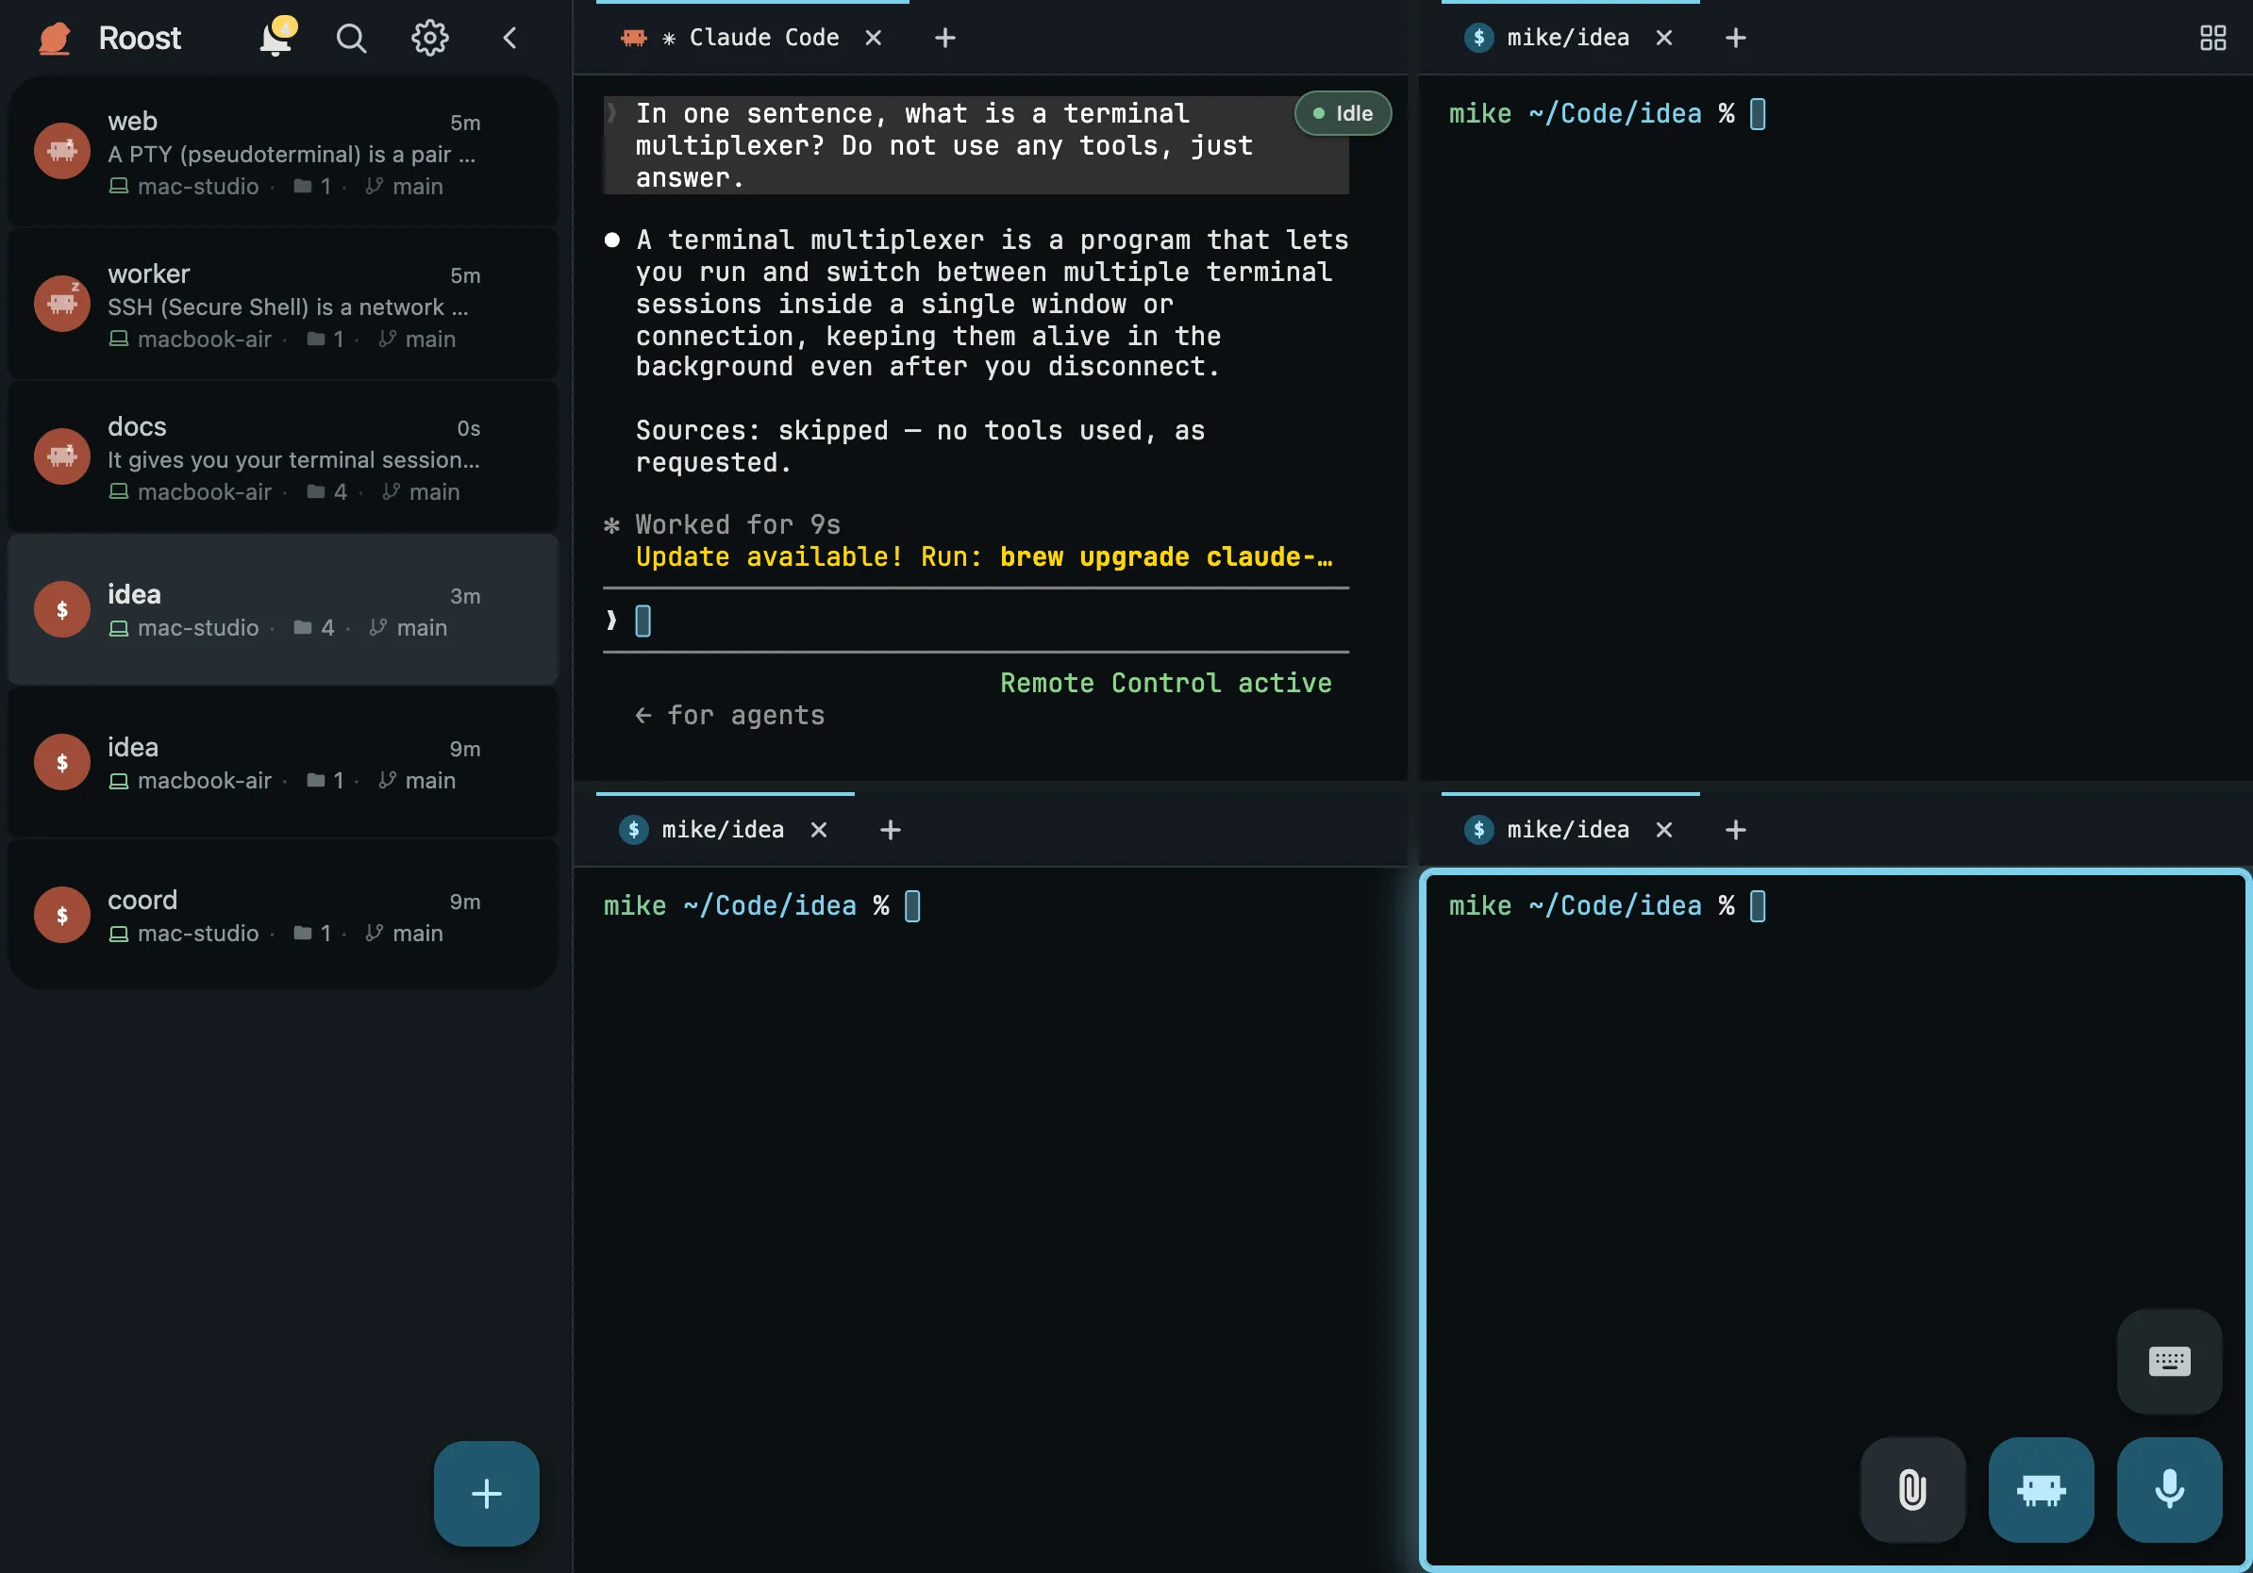Screen dimensions: 2253x1573
Task: Switch to the Claude Code tab
Action: (751, 39)
